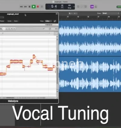The width and height of the screenshot is (121, 128).
Task: Click the correct pitch macro icon
Action: pos(44,29)
